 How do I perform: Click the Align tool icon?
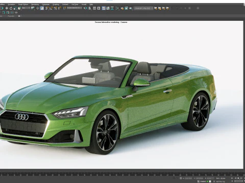coord(90,8)
